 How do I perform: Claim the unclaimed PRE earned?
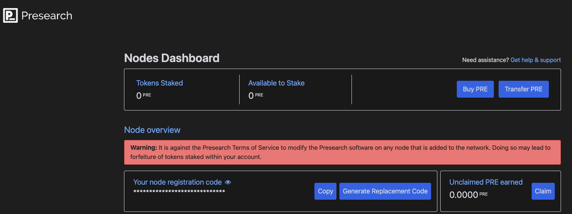pyautogui.click(x=543, y=191)
